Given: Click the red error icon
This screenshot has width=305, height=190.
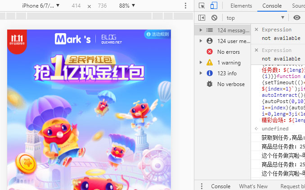Looking at the screenshot, I should (210, 52).
